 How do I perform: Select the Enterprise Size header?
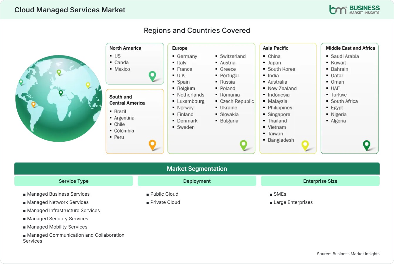pyautogui.click(x=320, y=181)
